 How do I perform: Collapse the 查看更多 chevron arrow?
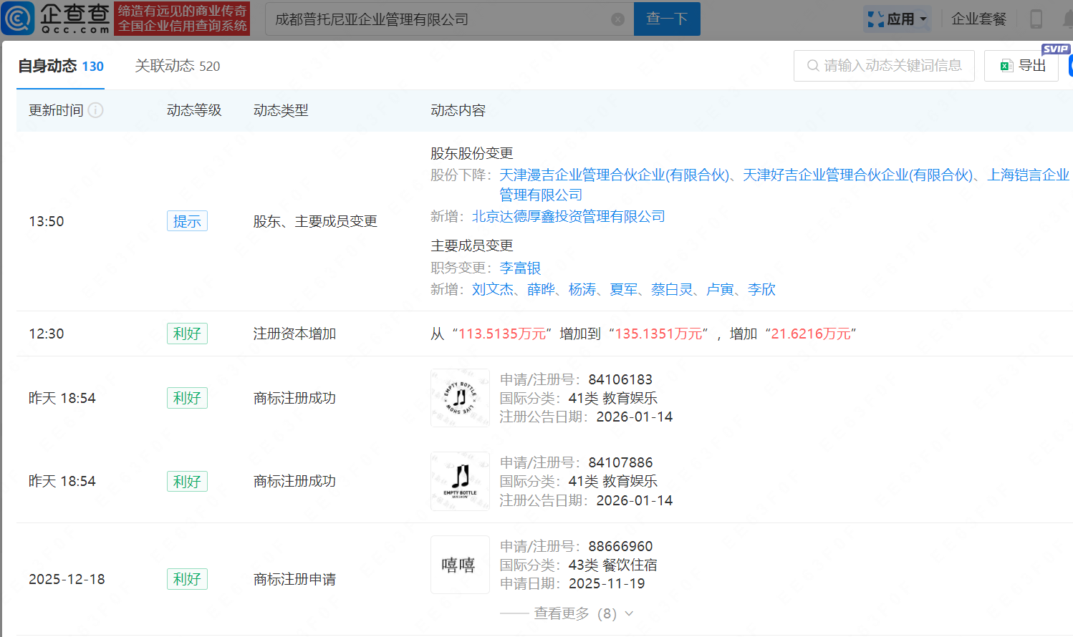(x=628, y=613)
